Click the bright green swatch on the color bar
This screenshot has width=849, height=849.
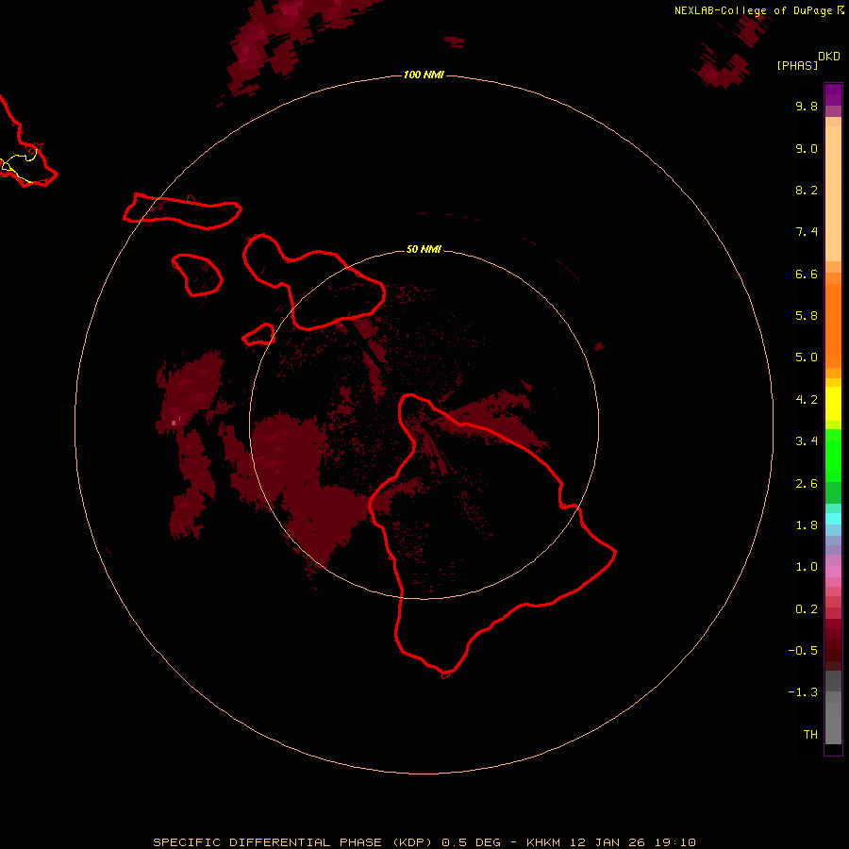pos(833,456)
